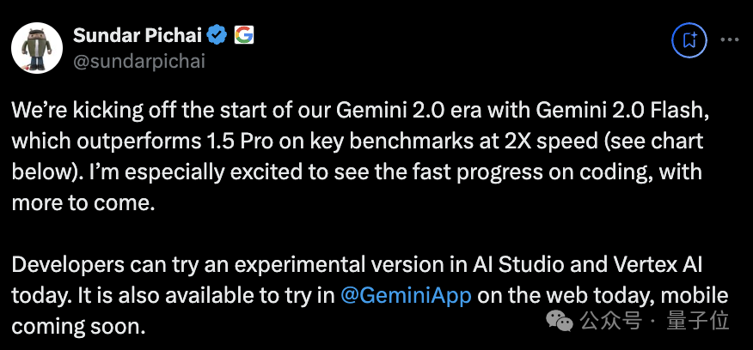The image size is (753, 350).
Task: Bookmark this post with the bookmark icon
Action: click(x=689, y=40)
